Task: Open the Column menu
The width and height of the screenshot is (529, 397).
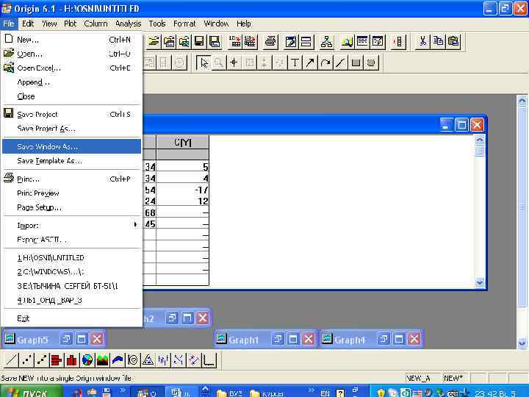Action: [x=96, y=24]
